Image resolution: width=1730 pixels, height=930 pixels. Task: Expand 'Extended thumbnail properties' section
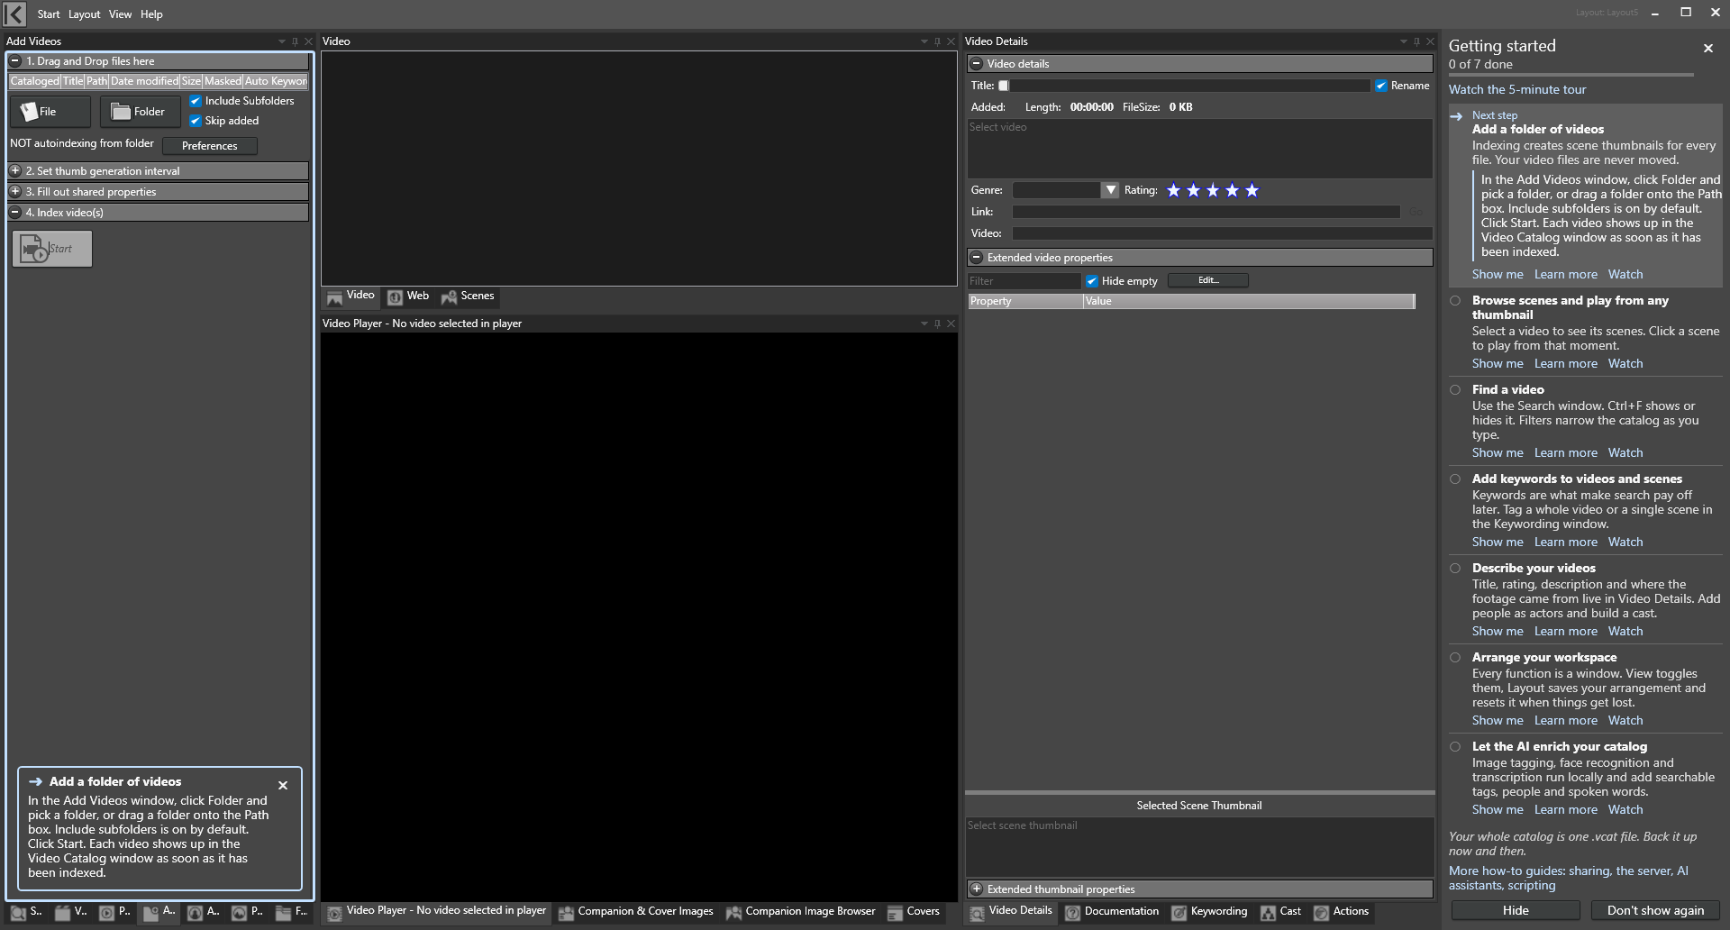[976, 889]
